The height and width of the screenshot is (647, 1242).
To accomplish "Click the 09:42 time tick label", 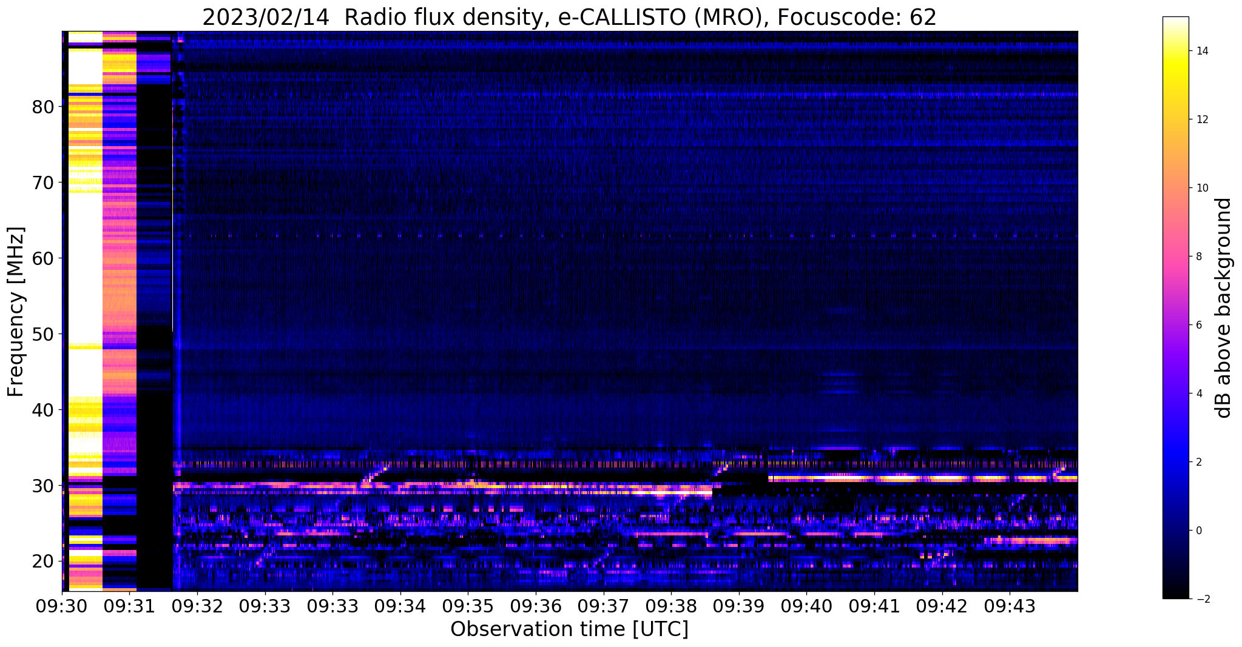I will pyautogui.click(x=942, y=606).
